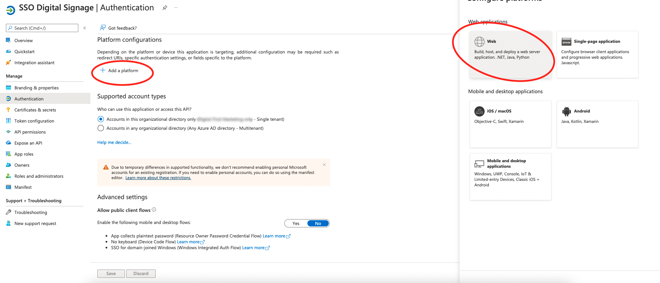The image size is (660, 283).
Task: Open the more options ellipsis in header
Action: pos(176,8)
